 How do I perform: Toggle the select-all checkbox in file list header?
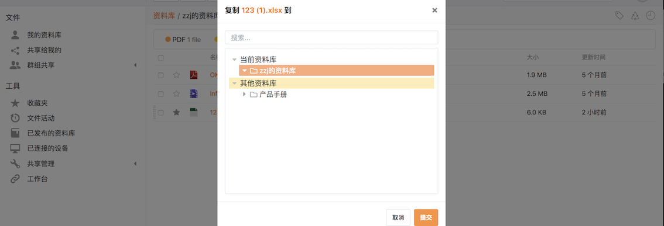click(x=161, y=58)
